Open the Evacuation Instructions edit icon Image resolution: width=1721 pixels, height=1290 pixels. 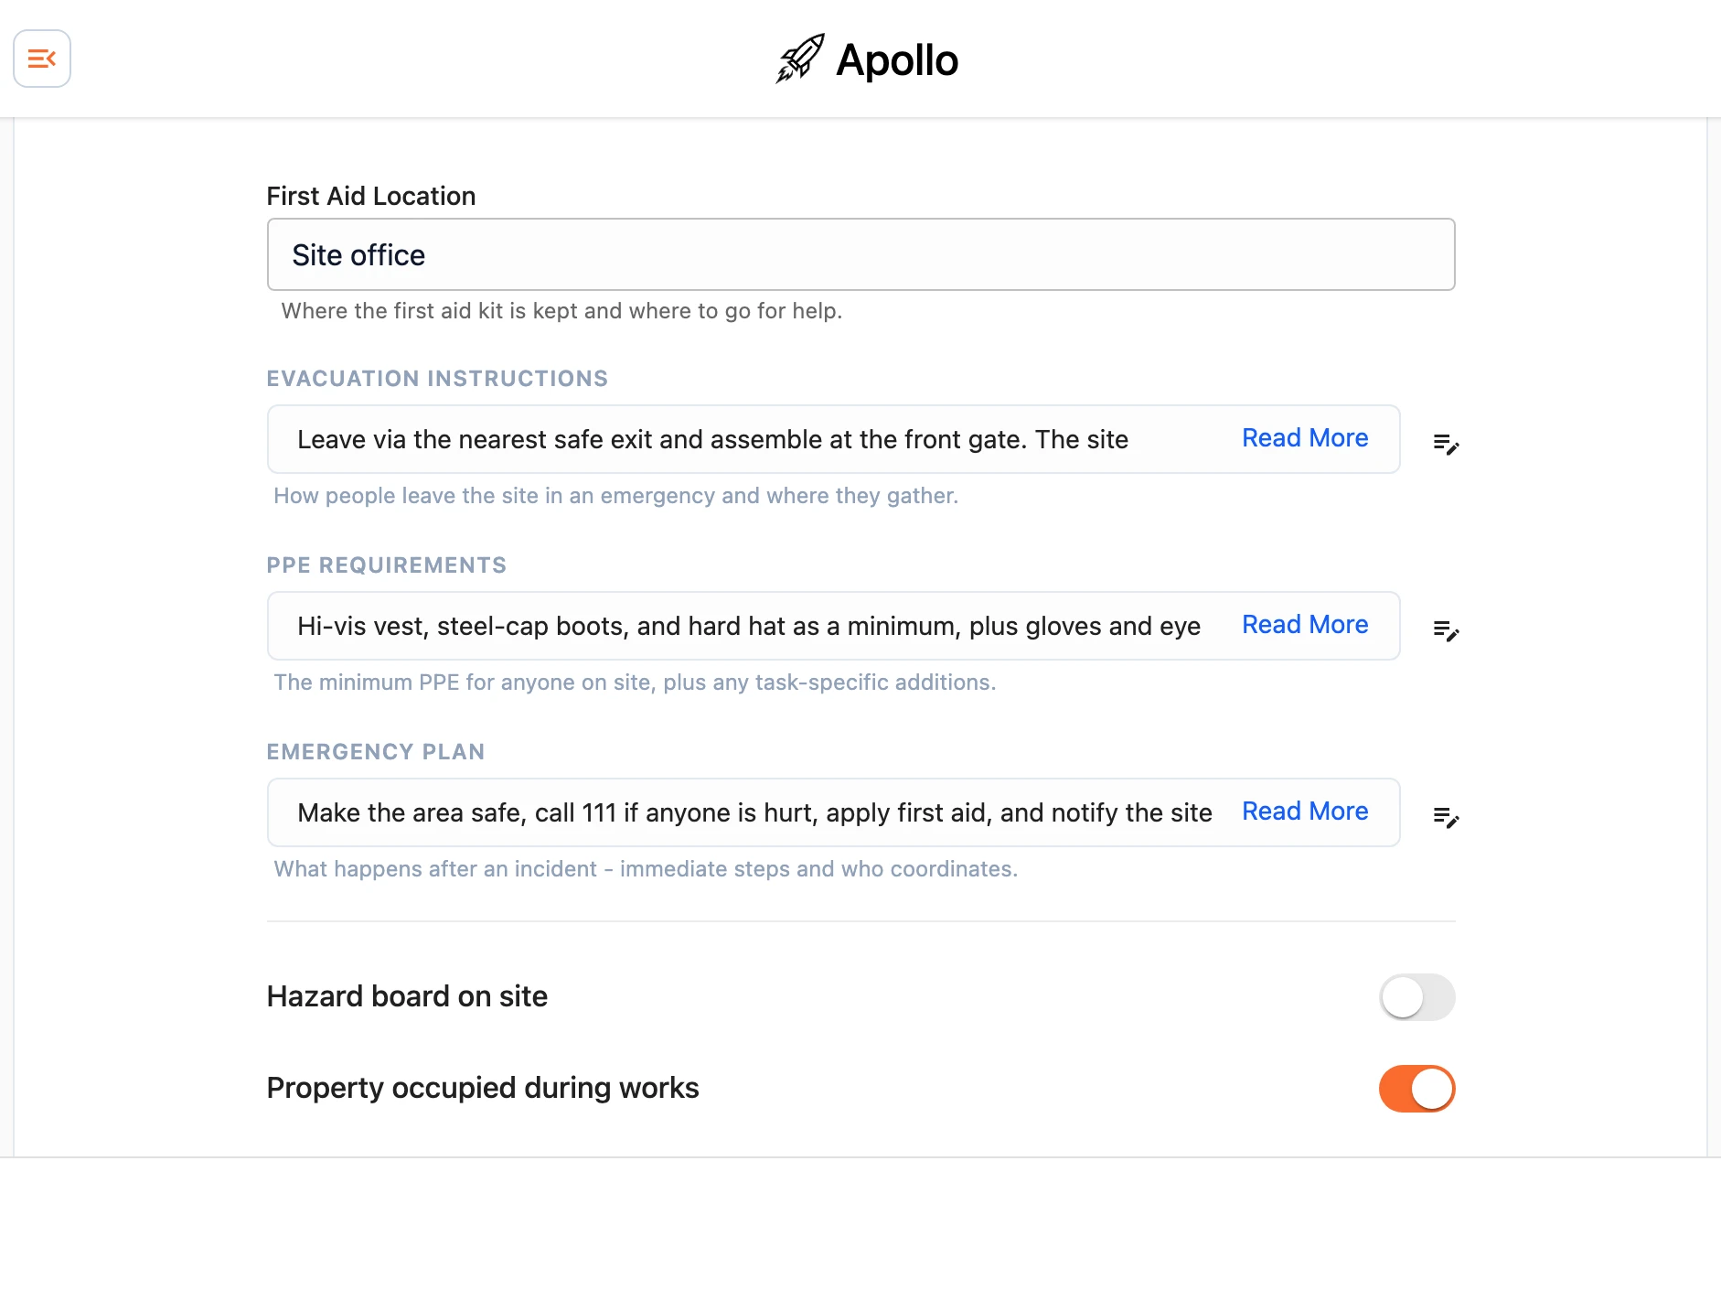1446,444
